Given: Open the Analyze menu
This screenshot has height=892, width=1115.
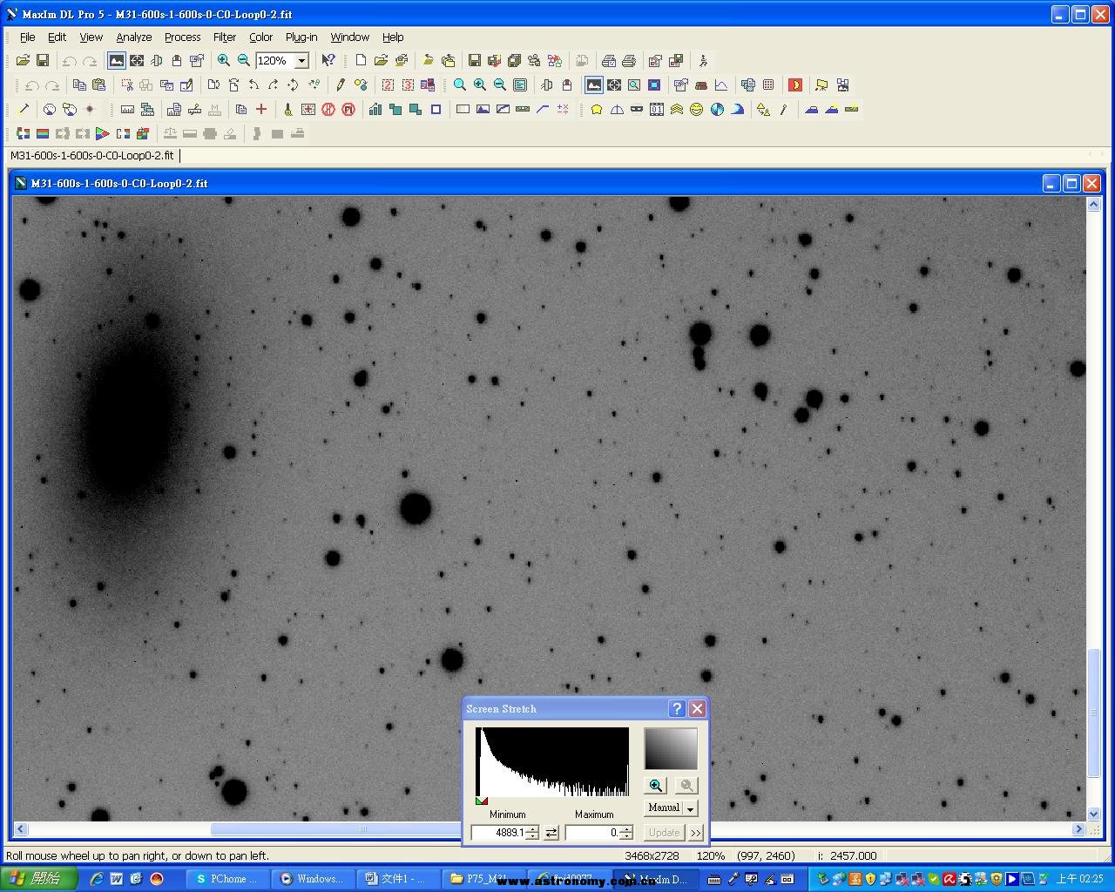Looking at the screenshot, I should tap(134, 37).
